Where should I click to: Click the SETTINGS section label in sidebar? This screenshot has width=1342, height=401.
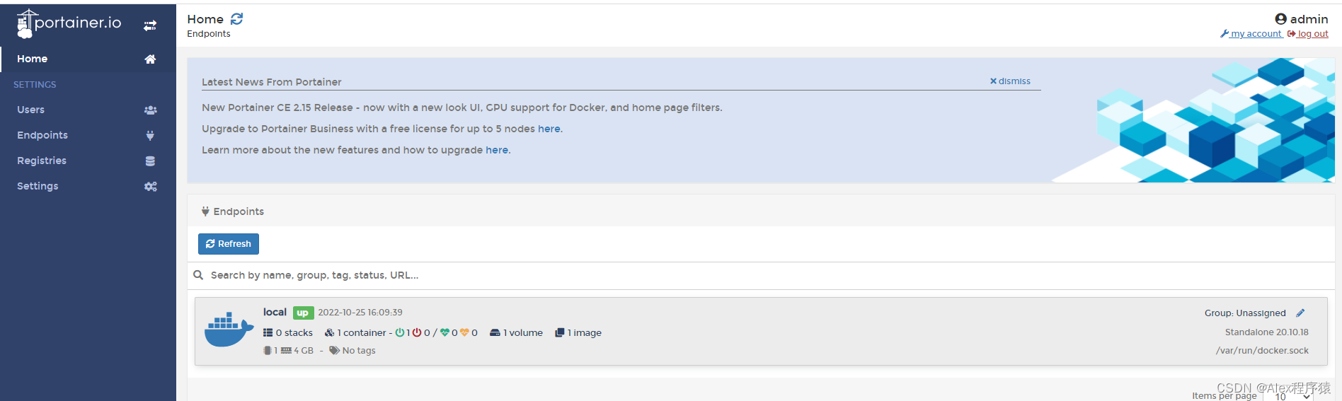click(35, 84)
